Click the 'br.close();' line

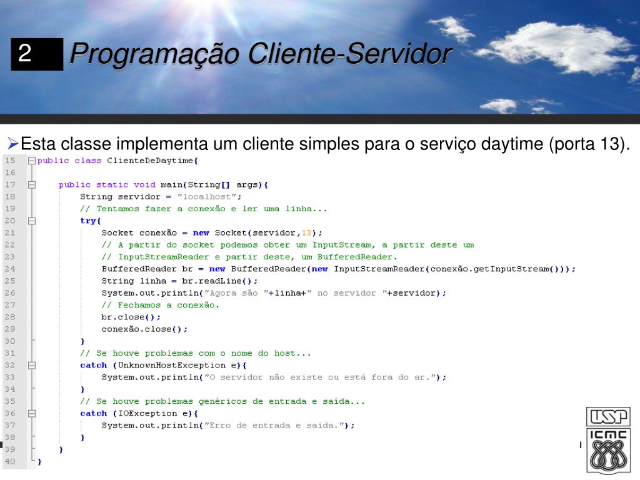click(131, 317)
